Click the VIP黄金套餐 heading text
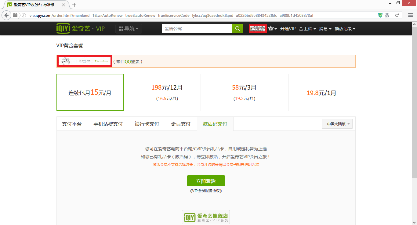 click(x=70, y=46)
